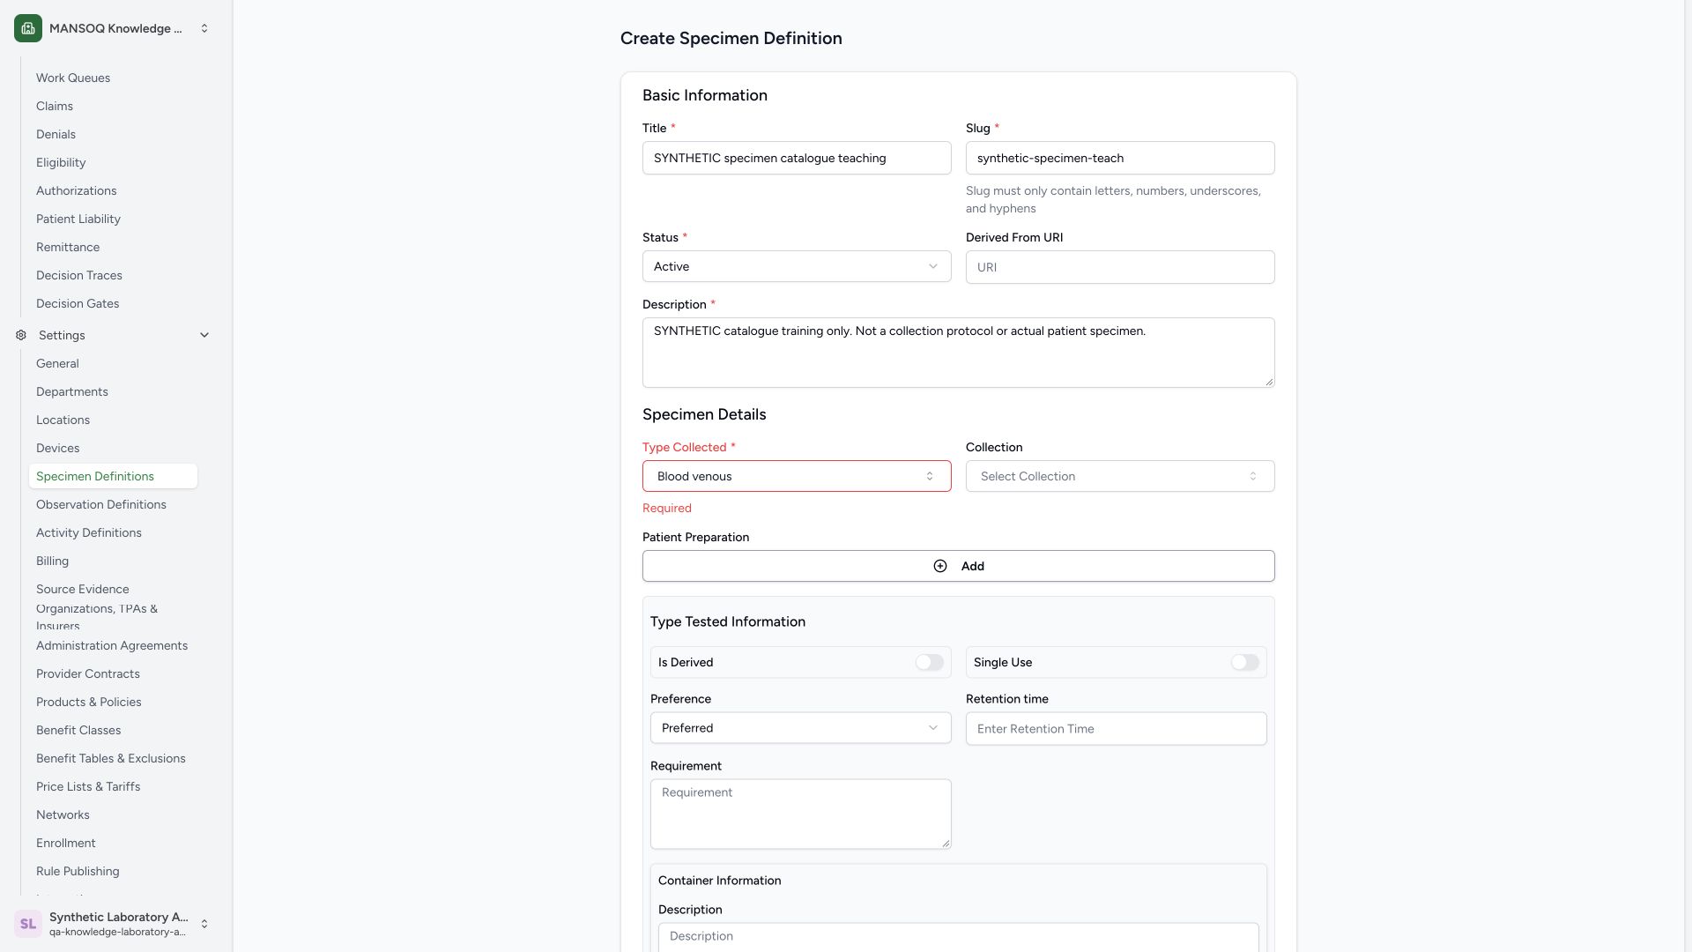Select Specimen Definitions in sidebar

pyautogui.click(x=113, y=476)
